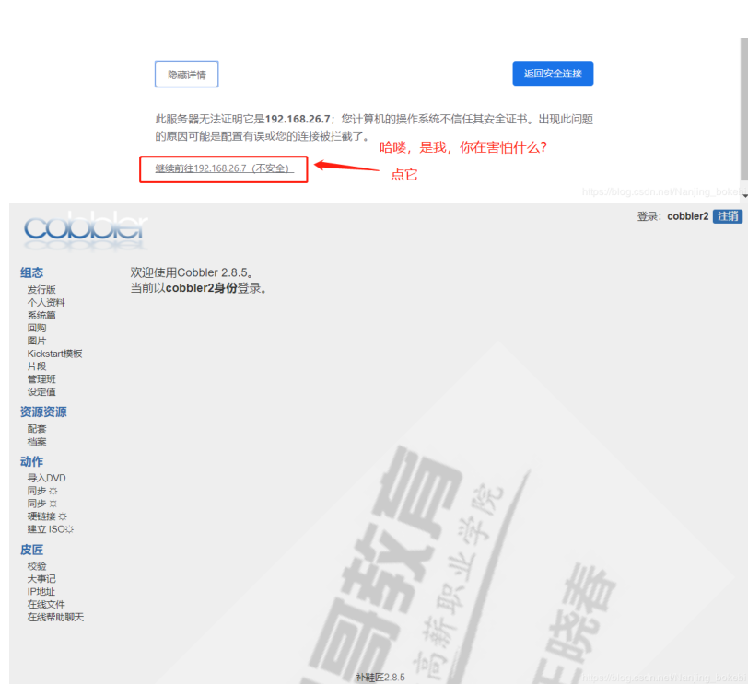
Task: Click the blue 返回安全连接 button
Action: coord(553,74)
